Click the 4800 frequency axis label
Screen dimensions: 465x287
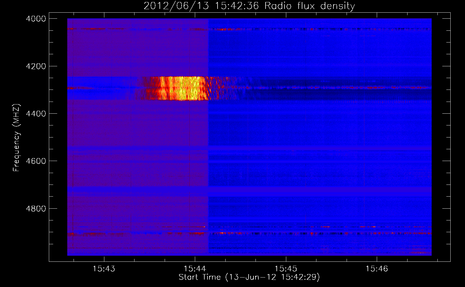(x=36, y=208)
